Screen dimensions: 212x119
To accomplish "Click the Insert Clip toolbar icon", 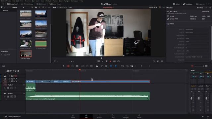I will [82, 66].
